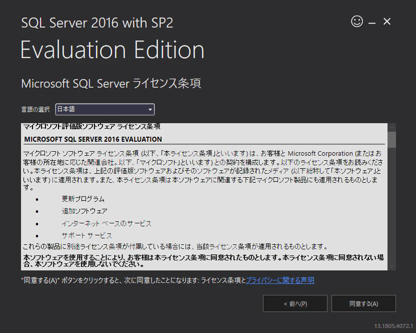This screenshot has width=416, height=333.
Task: Click the scrollbar down arrow
Action: click(x=391, y=266)
